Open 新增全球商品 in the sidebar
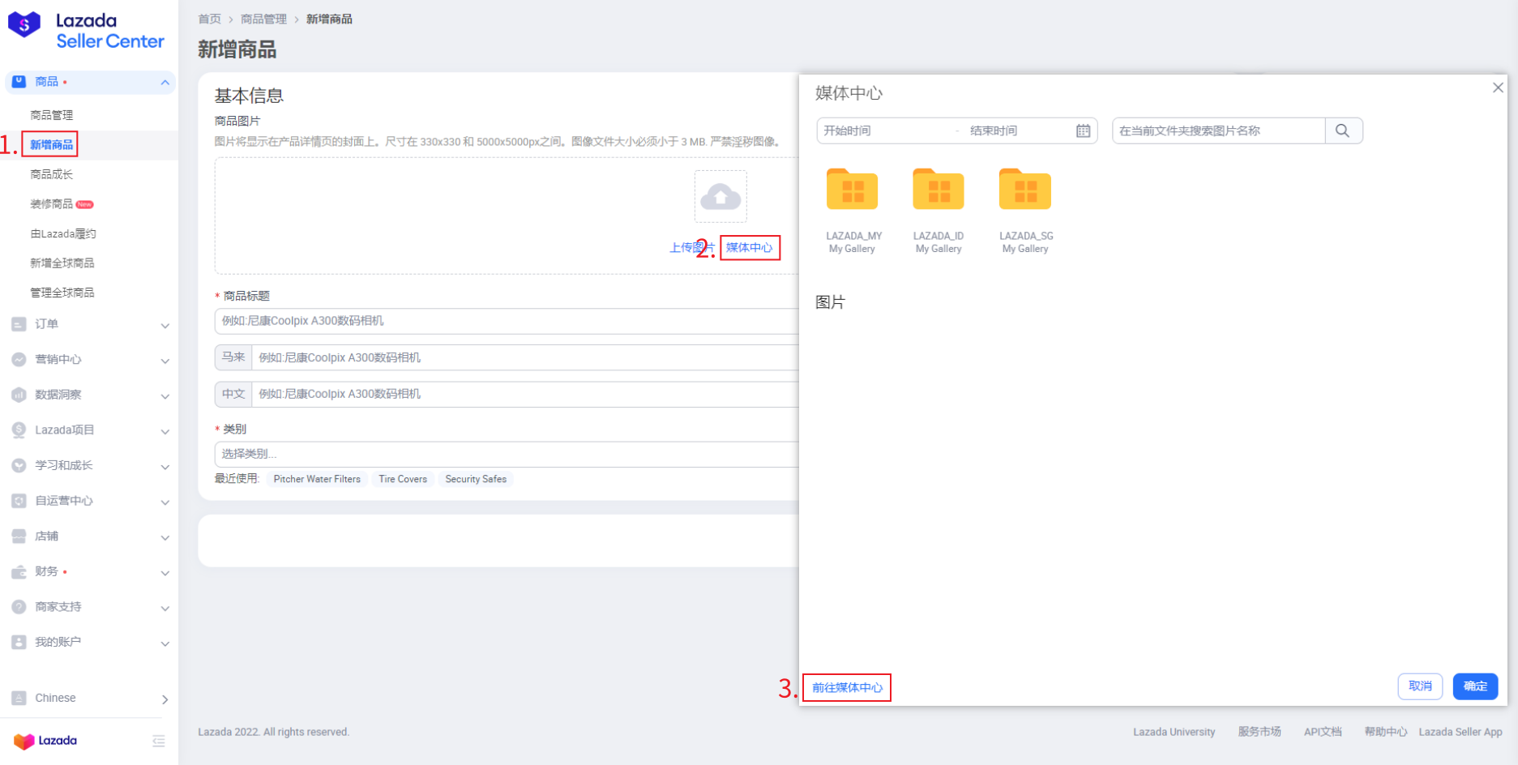 tap(62, 263)
